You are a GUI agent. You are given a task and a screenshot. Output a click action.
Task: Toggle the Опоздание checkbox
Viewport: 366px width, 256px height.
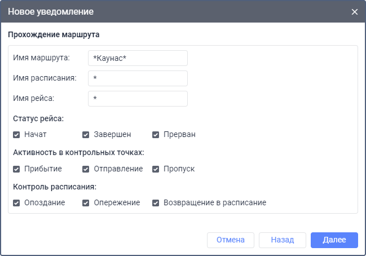click(16, 202)
